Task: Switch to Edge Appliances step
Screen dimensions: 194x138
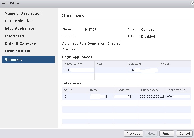Action: pos(20,29)
